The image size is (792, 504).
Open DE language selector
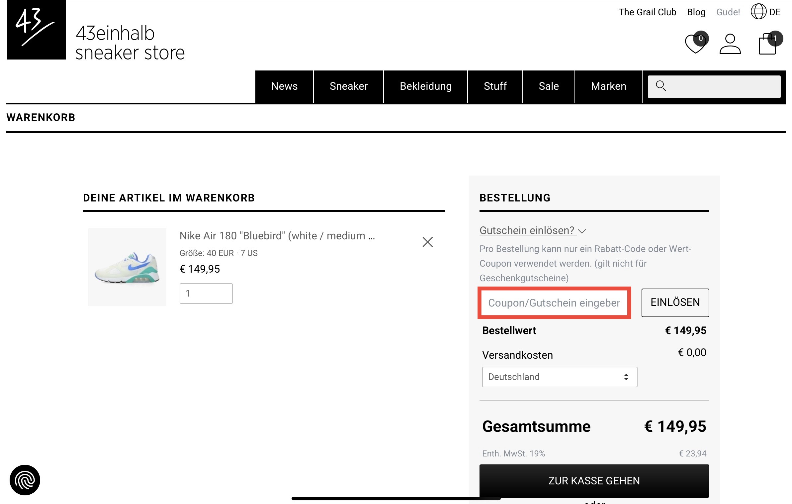point(775,12)
